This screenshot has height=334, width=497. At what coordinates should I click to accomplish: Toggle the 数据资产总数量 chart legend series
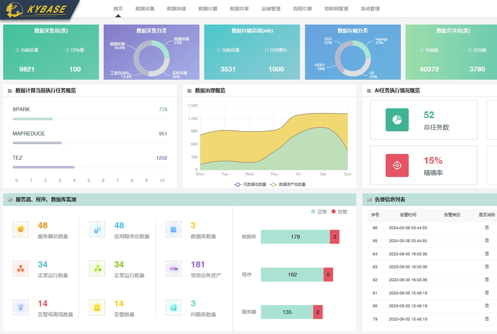tap(288, 184)
